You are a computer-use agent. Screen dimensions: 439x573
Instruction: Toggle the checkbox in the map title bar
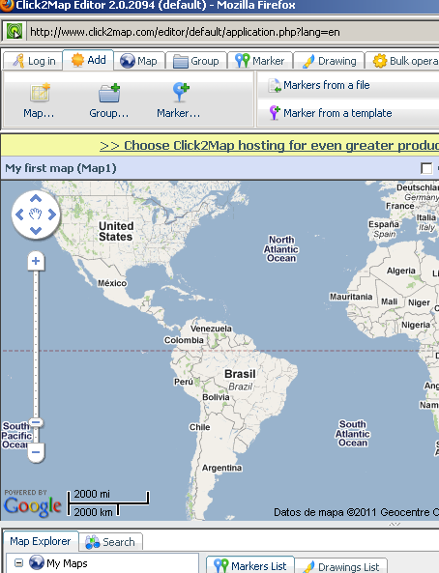[426, 168]
